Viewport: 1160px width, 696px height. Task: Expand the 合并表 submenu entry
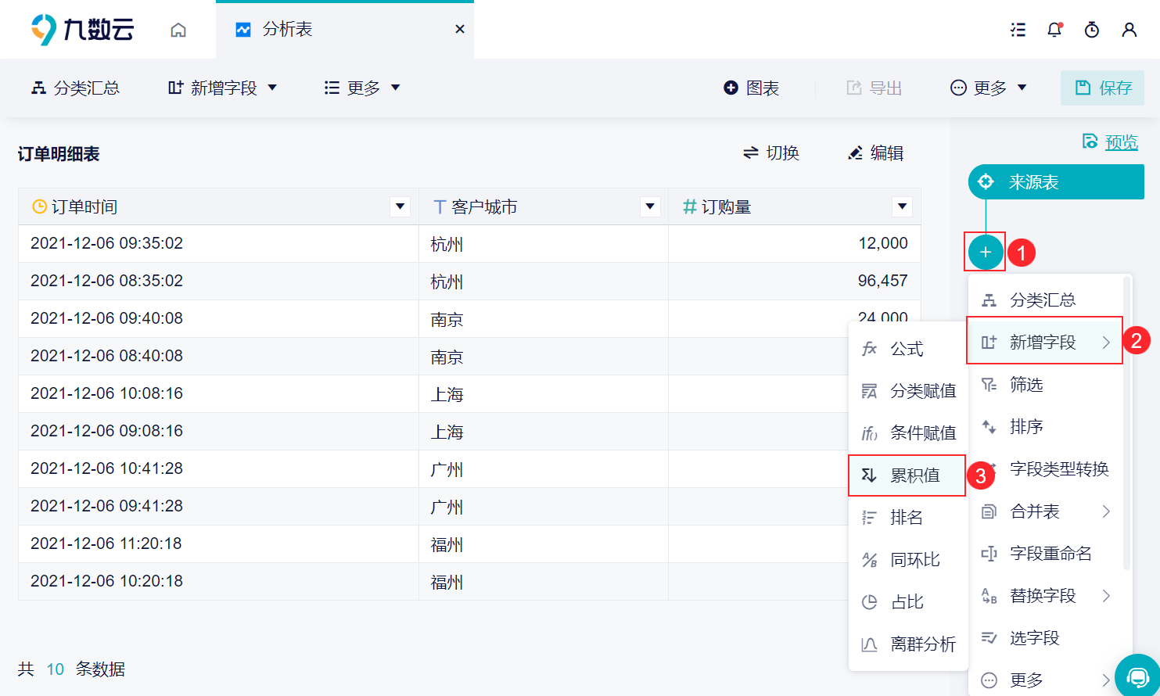tap(1047, 511)
